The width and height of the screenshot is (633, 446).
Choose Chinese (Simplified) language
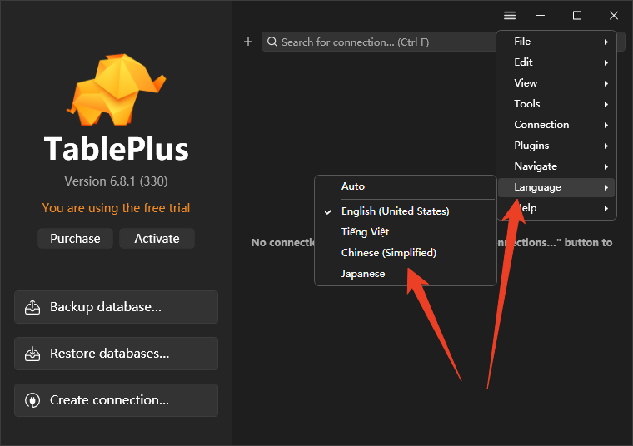[x=406, y=253]
